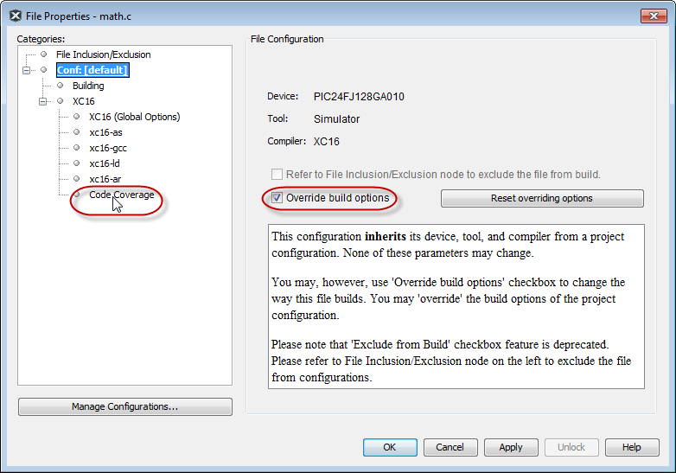Select the xc16-as category
This screenshot has width=676, height=473.
105,132
